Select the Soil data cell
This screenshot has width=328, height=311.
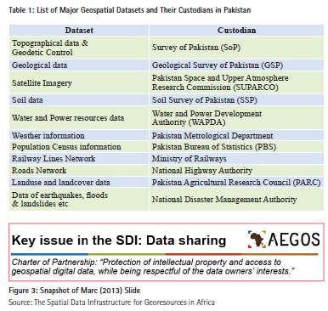tap(79, 100)
